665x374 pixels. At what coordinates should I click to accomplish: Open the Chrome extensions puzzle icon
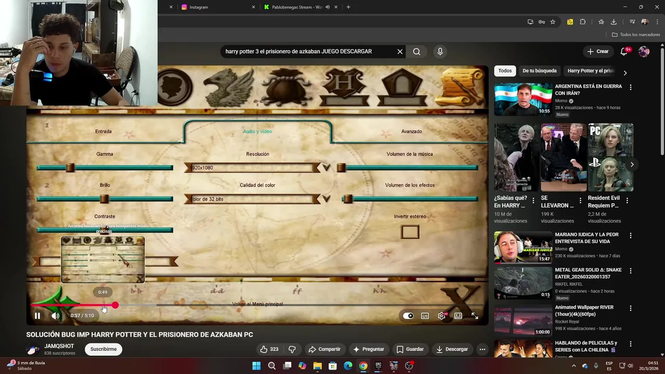[582, 22]
